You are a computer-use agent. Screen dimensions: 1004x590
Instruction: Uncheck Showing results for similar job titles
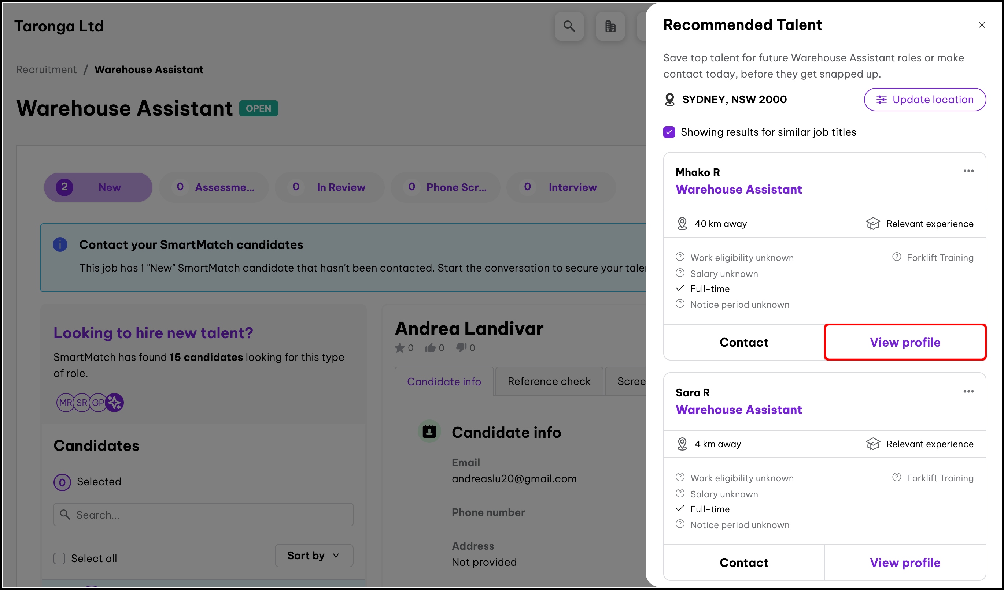pyautogui.click(x=669, y=132)
